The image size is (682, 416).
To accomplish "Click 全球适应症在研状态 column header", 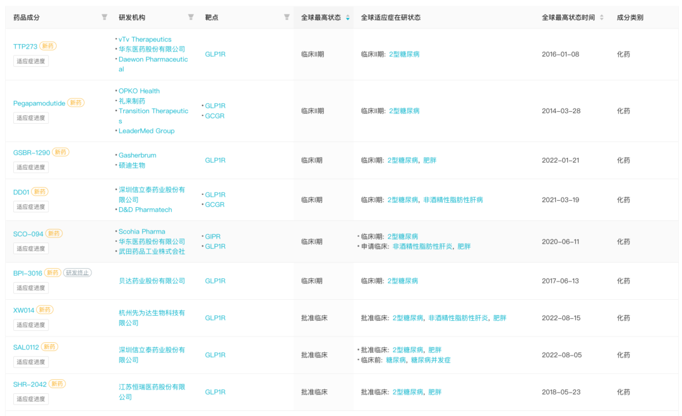I will [391, 18].
